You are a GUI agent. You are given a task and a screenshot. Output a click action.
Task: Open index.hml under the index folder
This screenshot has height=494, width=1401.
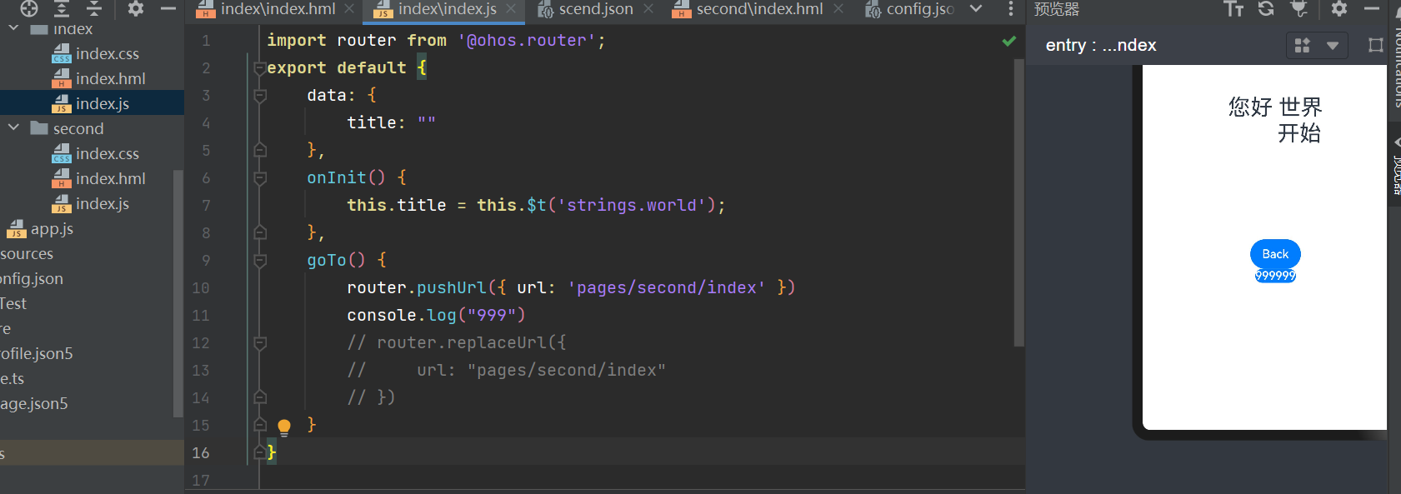pos(110,78)
